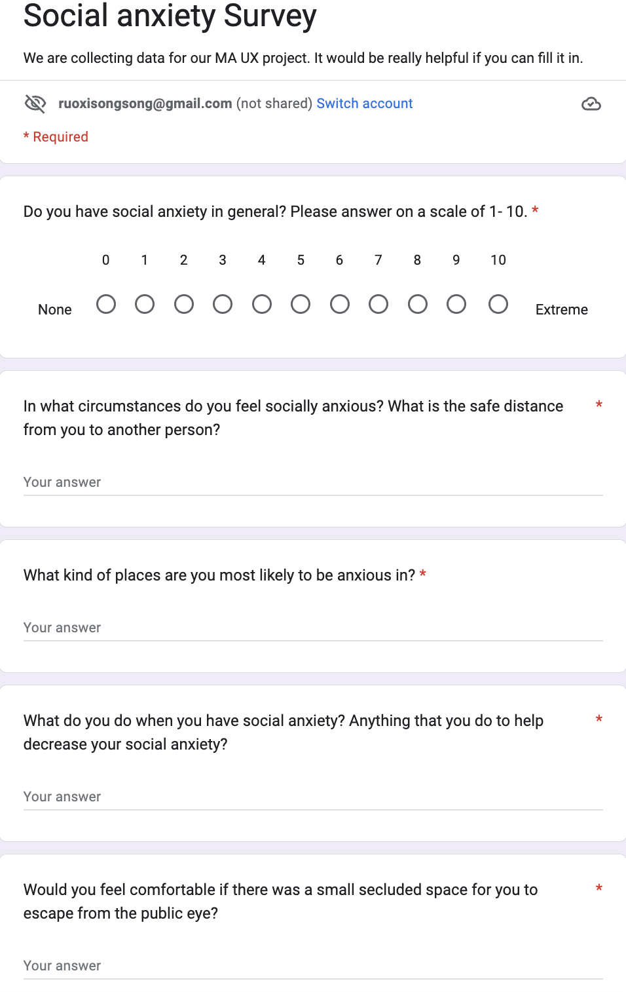
Task: Pick 4 on the anxiety scale
Action: 262,304
